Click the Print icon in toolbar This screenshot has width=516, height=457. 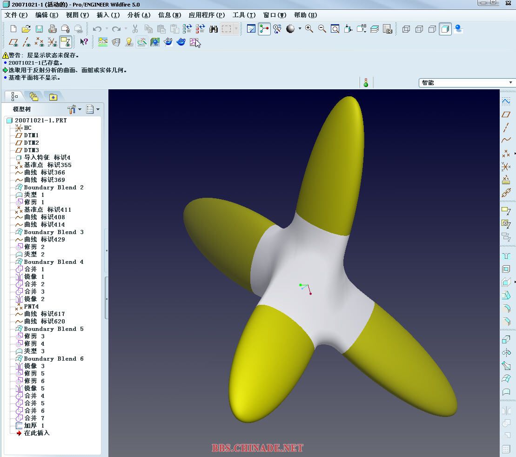click(x=53, y=29)
